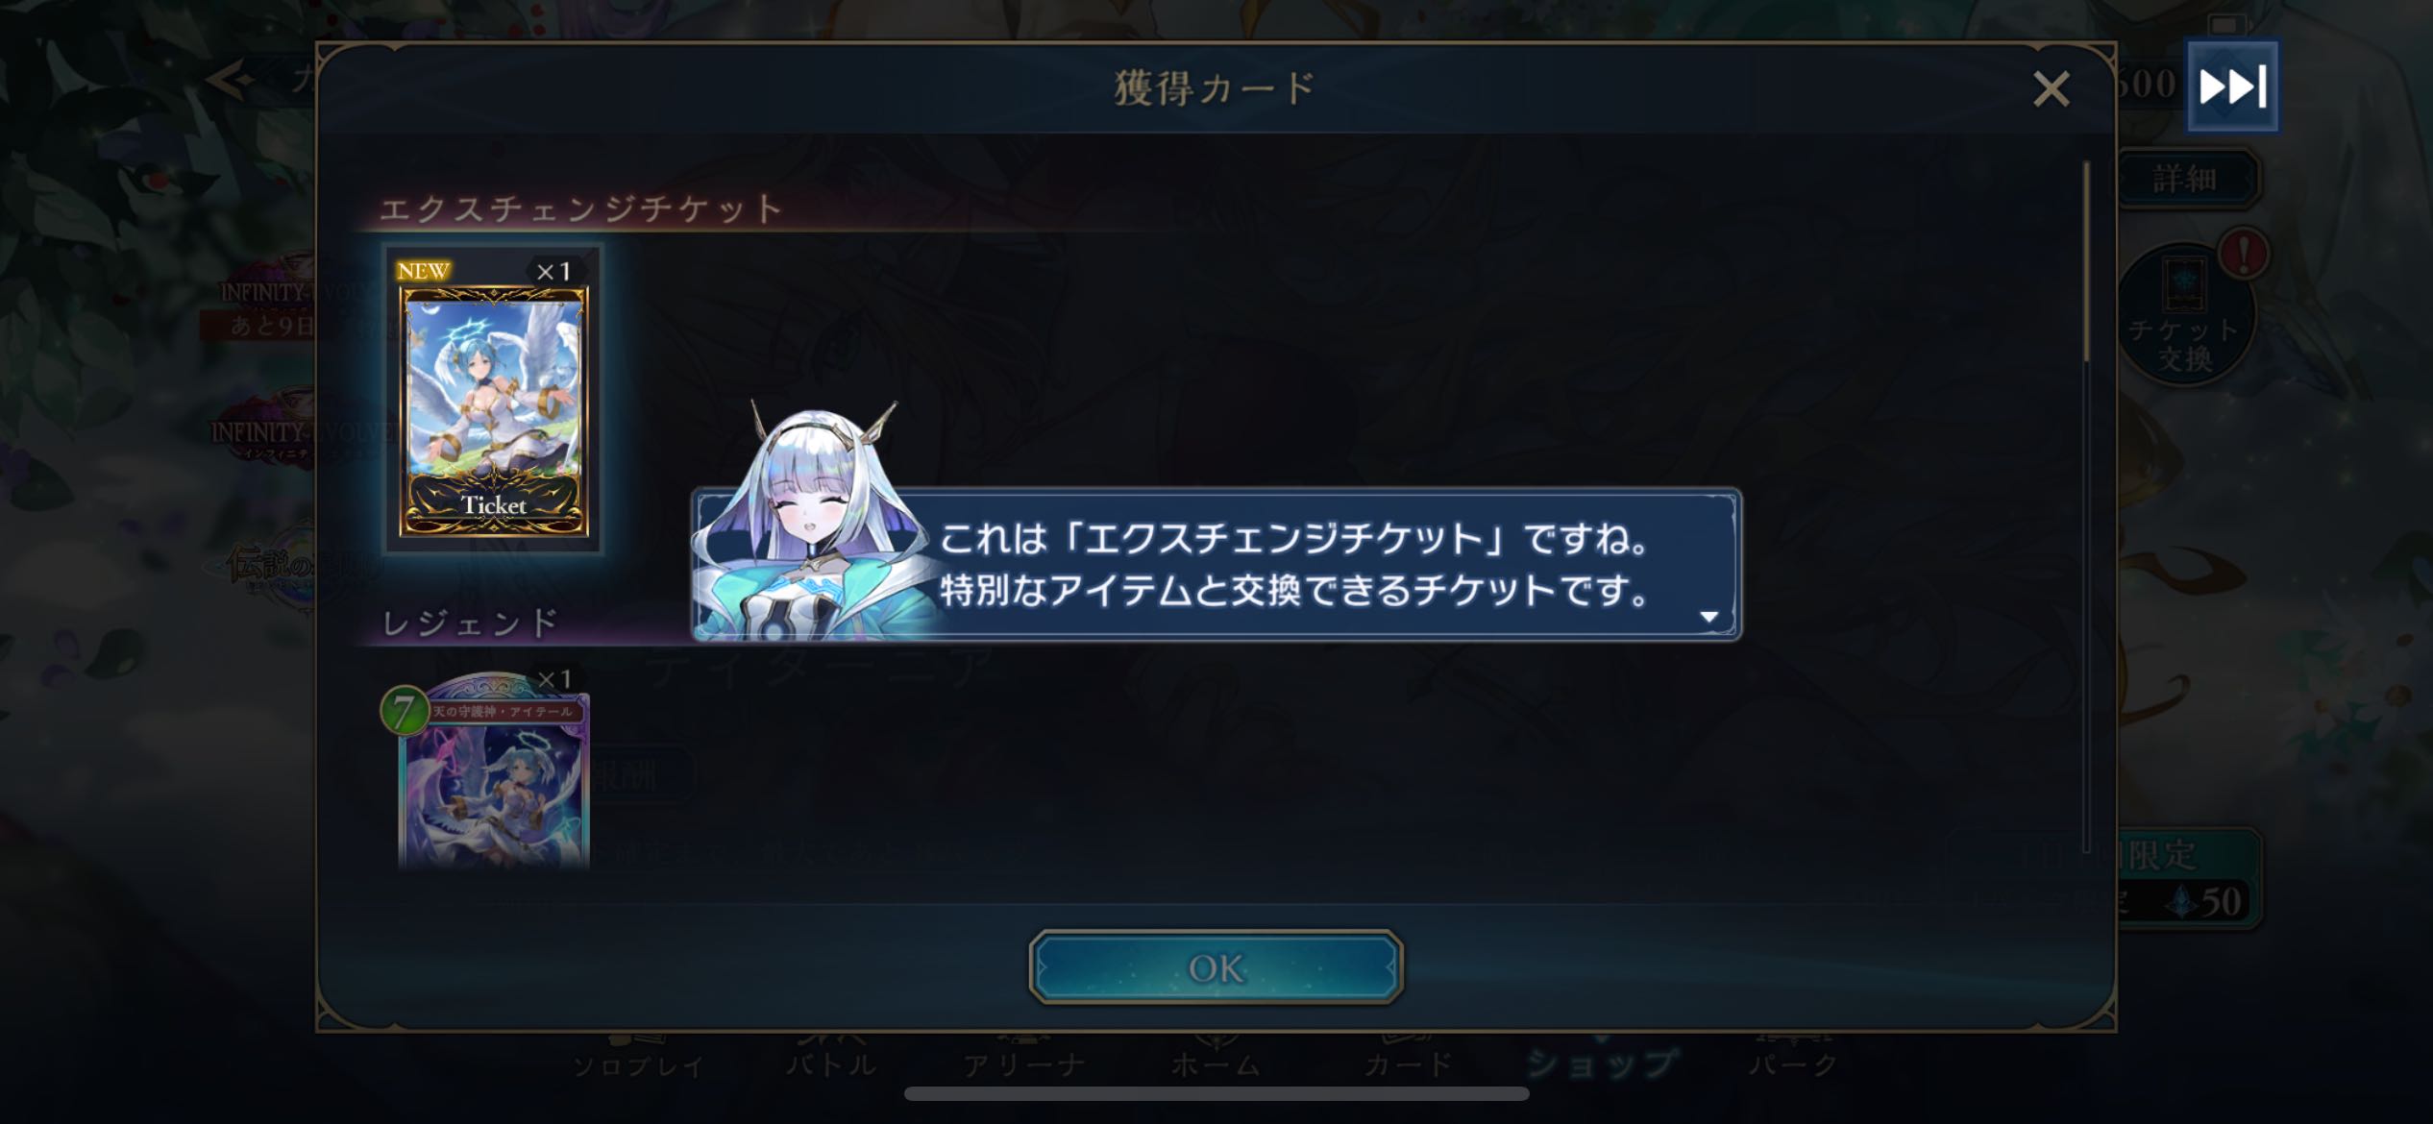The height and width of the screenshot is (1124, 2433).
Task: Open the 天の守護神・アイテール legend card
Action: pyautogui.click(x=493, y=770)
